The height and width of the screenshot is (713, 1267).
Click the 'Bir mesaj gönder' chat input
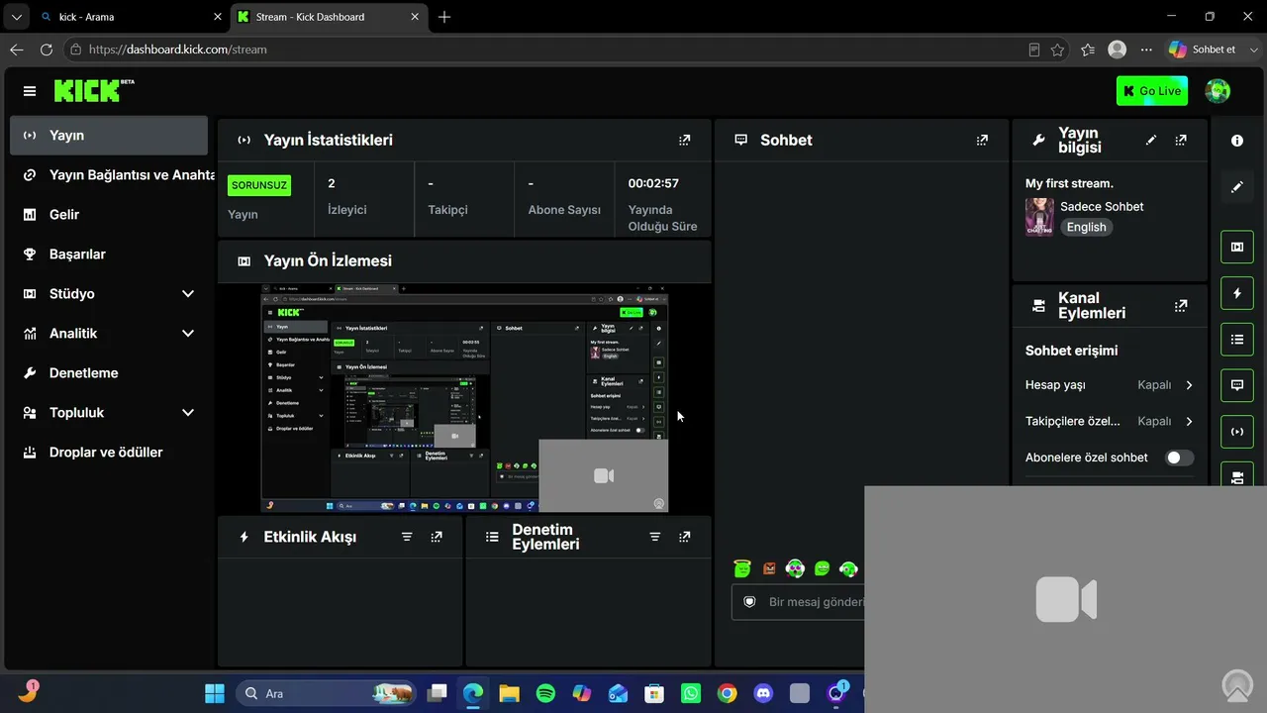(798, 602)
